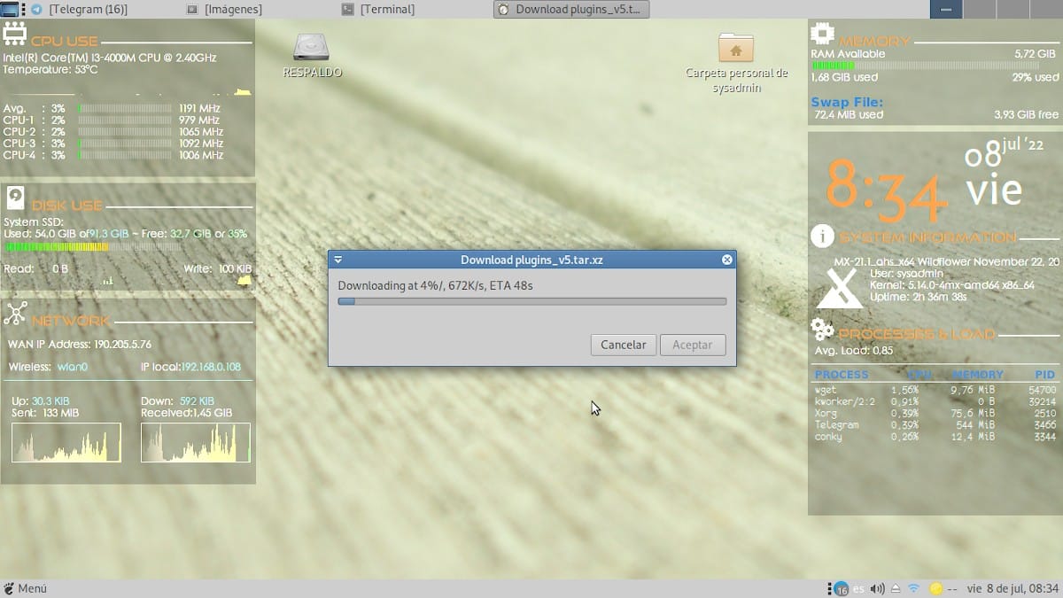Click the hard disk icon beside DISK USE
Image resolution: width=1063 pixels, height=598 pixels.
(x=15, y=199)
